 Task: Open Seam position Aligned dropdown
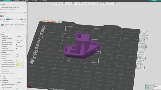pos(20,36)
